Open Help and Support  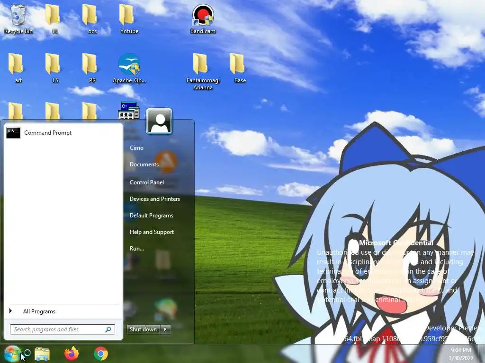tap(152, 232)
